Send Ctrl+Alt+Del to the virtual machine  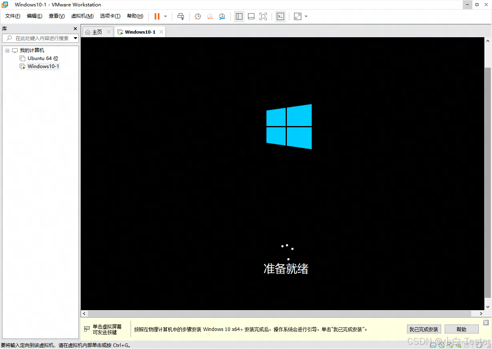coord(181,16)
